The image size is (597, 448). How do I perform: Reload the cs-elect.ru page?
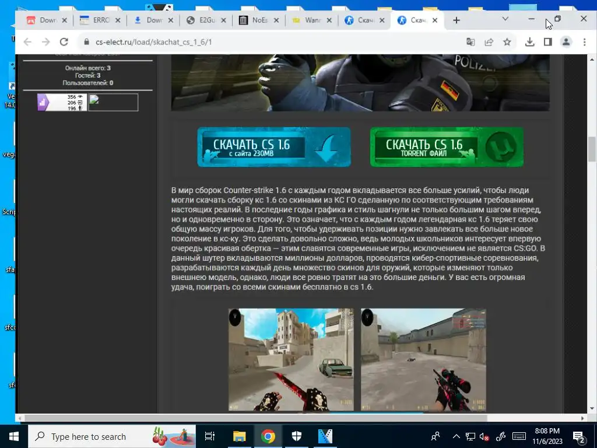pyautogui.click(x=64, y=42)
